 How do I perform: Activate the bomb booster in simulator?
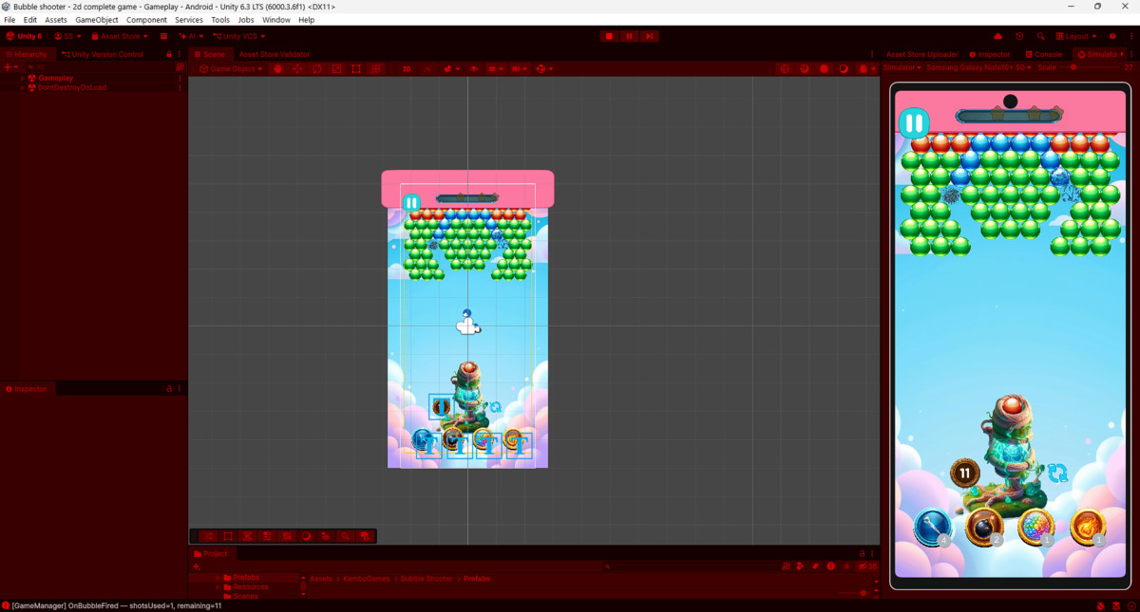984,527
